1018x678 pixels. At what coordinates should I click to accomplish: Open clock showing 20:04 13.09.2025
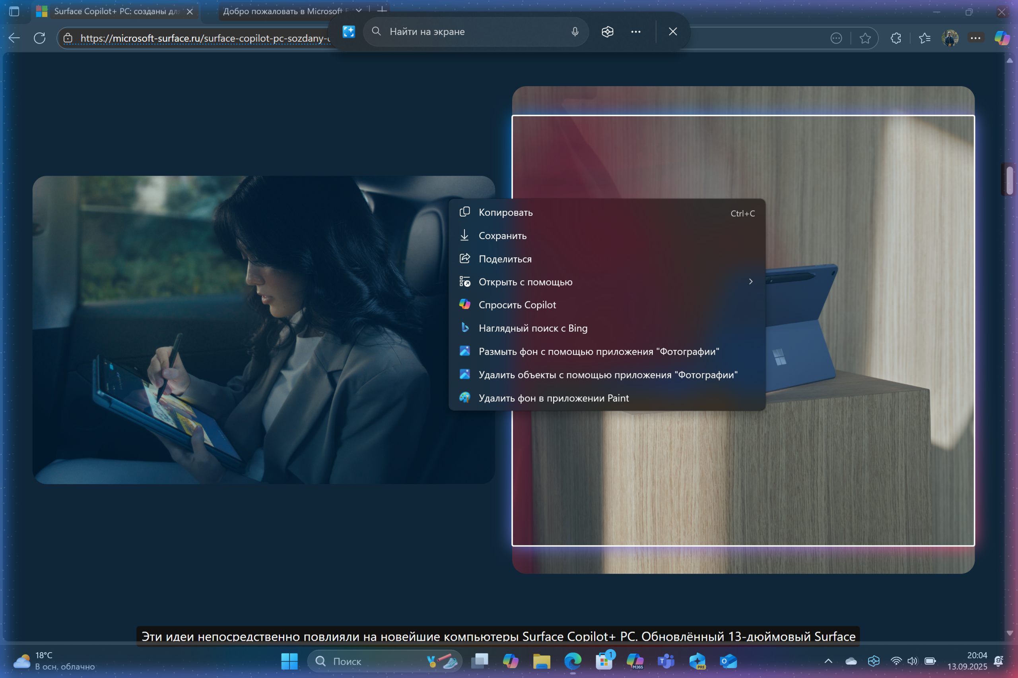967,661
